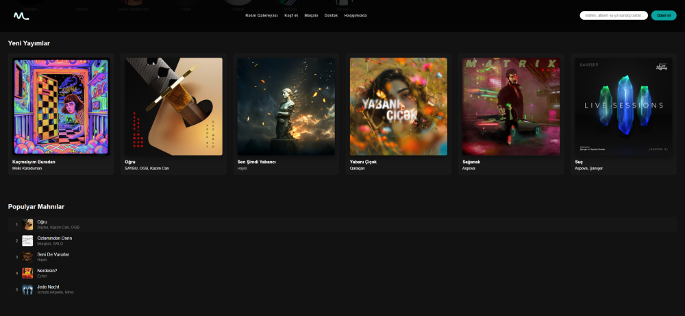Image resolution: width=685 pixels, height=316 pixels.
Task: Click the Sen Şimdi Yabancı title
Action: click(x=256, y=162)
